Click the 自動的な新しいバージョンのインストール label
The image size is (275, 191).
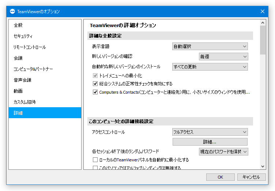pos(126,67)
